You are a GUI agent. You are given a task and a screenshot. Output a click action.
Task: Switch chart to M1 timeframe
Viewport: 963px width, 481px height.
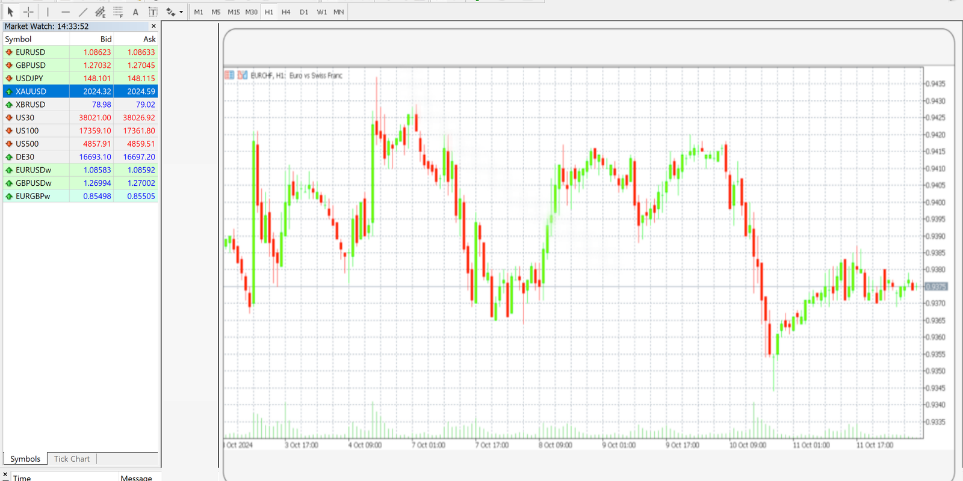pos(199,12)
